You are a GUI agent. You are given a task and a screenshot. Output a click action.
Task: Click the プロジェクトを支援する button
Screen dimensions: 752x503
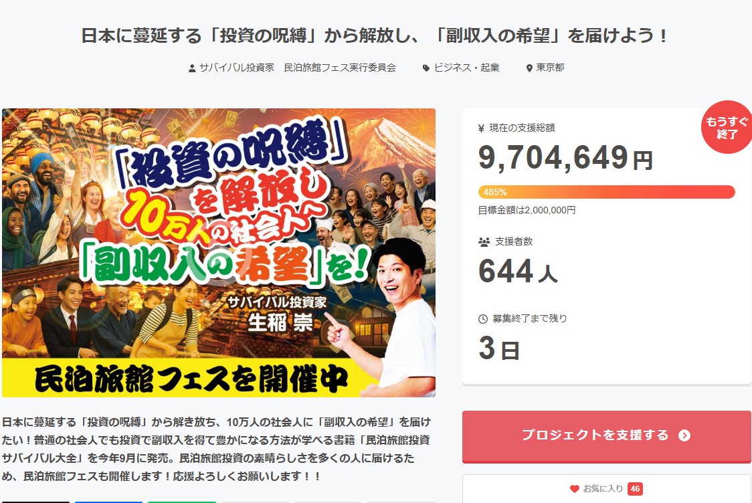click(606, 436)
